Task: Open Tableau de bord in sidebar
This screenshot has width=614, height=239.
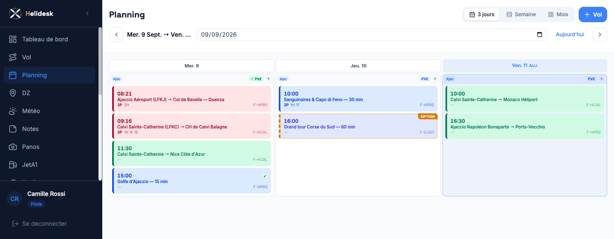Action: click(x=49, y=39)
